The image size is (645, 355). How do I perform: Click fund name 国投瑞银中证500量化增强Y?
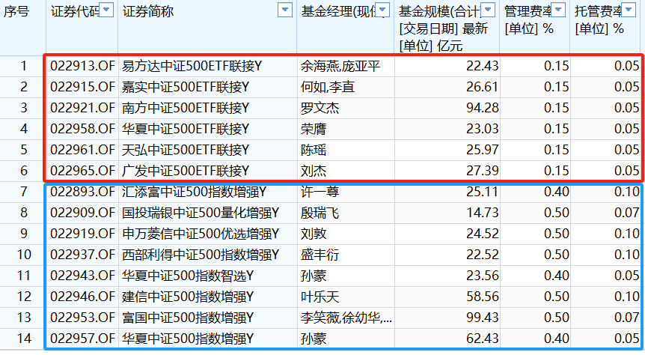(201, 213)
